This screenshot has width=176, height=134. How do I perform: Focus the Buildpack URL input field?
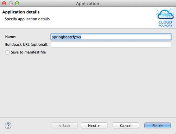(x=111, y=45)
